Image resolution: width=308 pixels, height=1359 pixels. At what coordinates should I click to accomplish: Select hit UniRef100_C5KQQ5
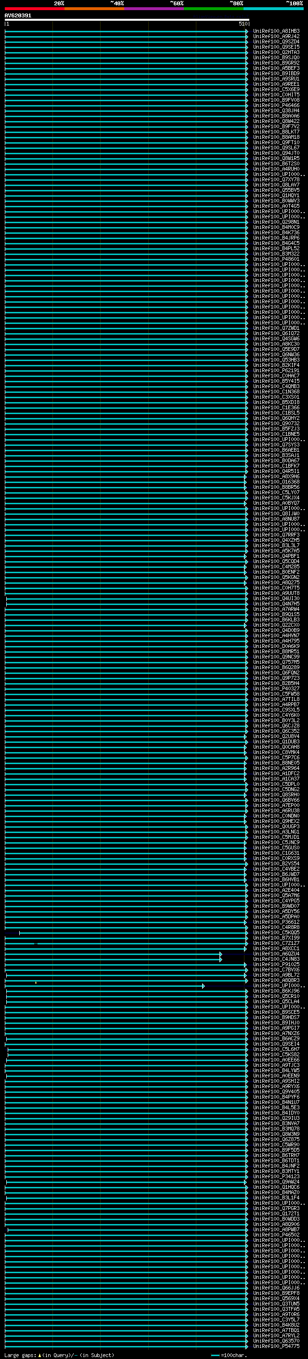click(x=276, y=933)
